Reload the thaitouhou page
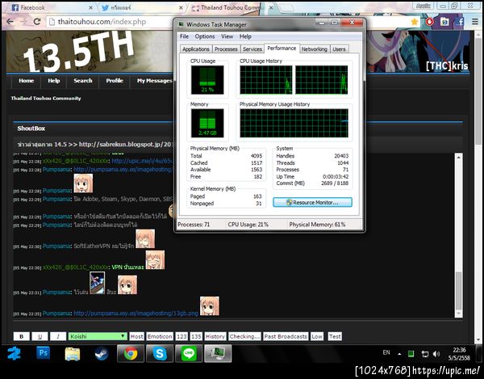 [x=37, y=22]
